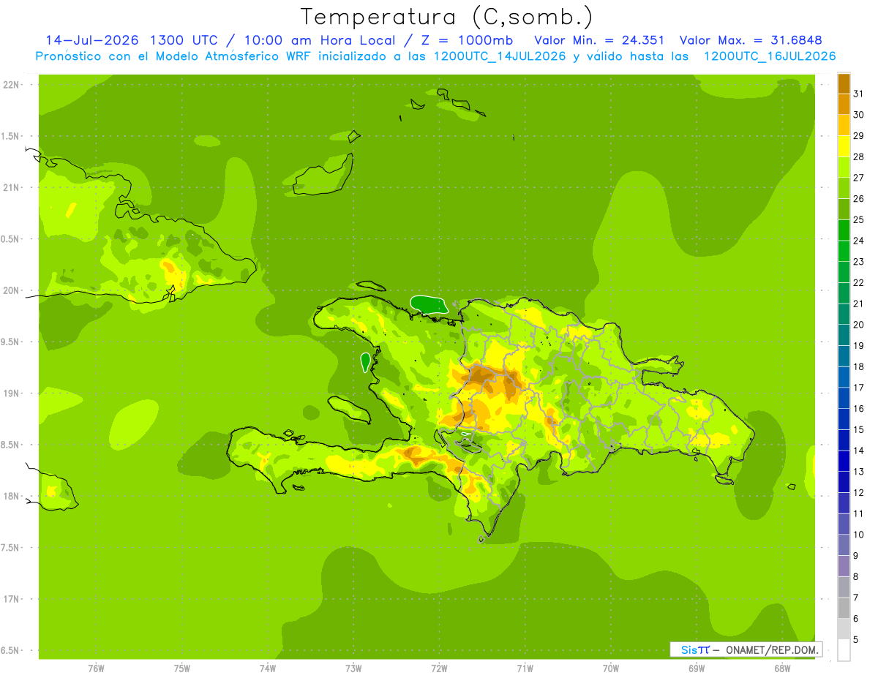Click the legend label "8"
878x678 pixels.
pos(855,576)
